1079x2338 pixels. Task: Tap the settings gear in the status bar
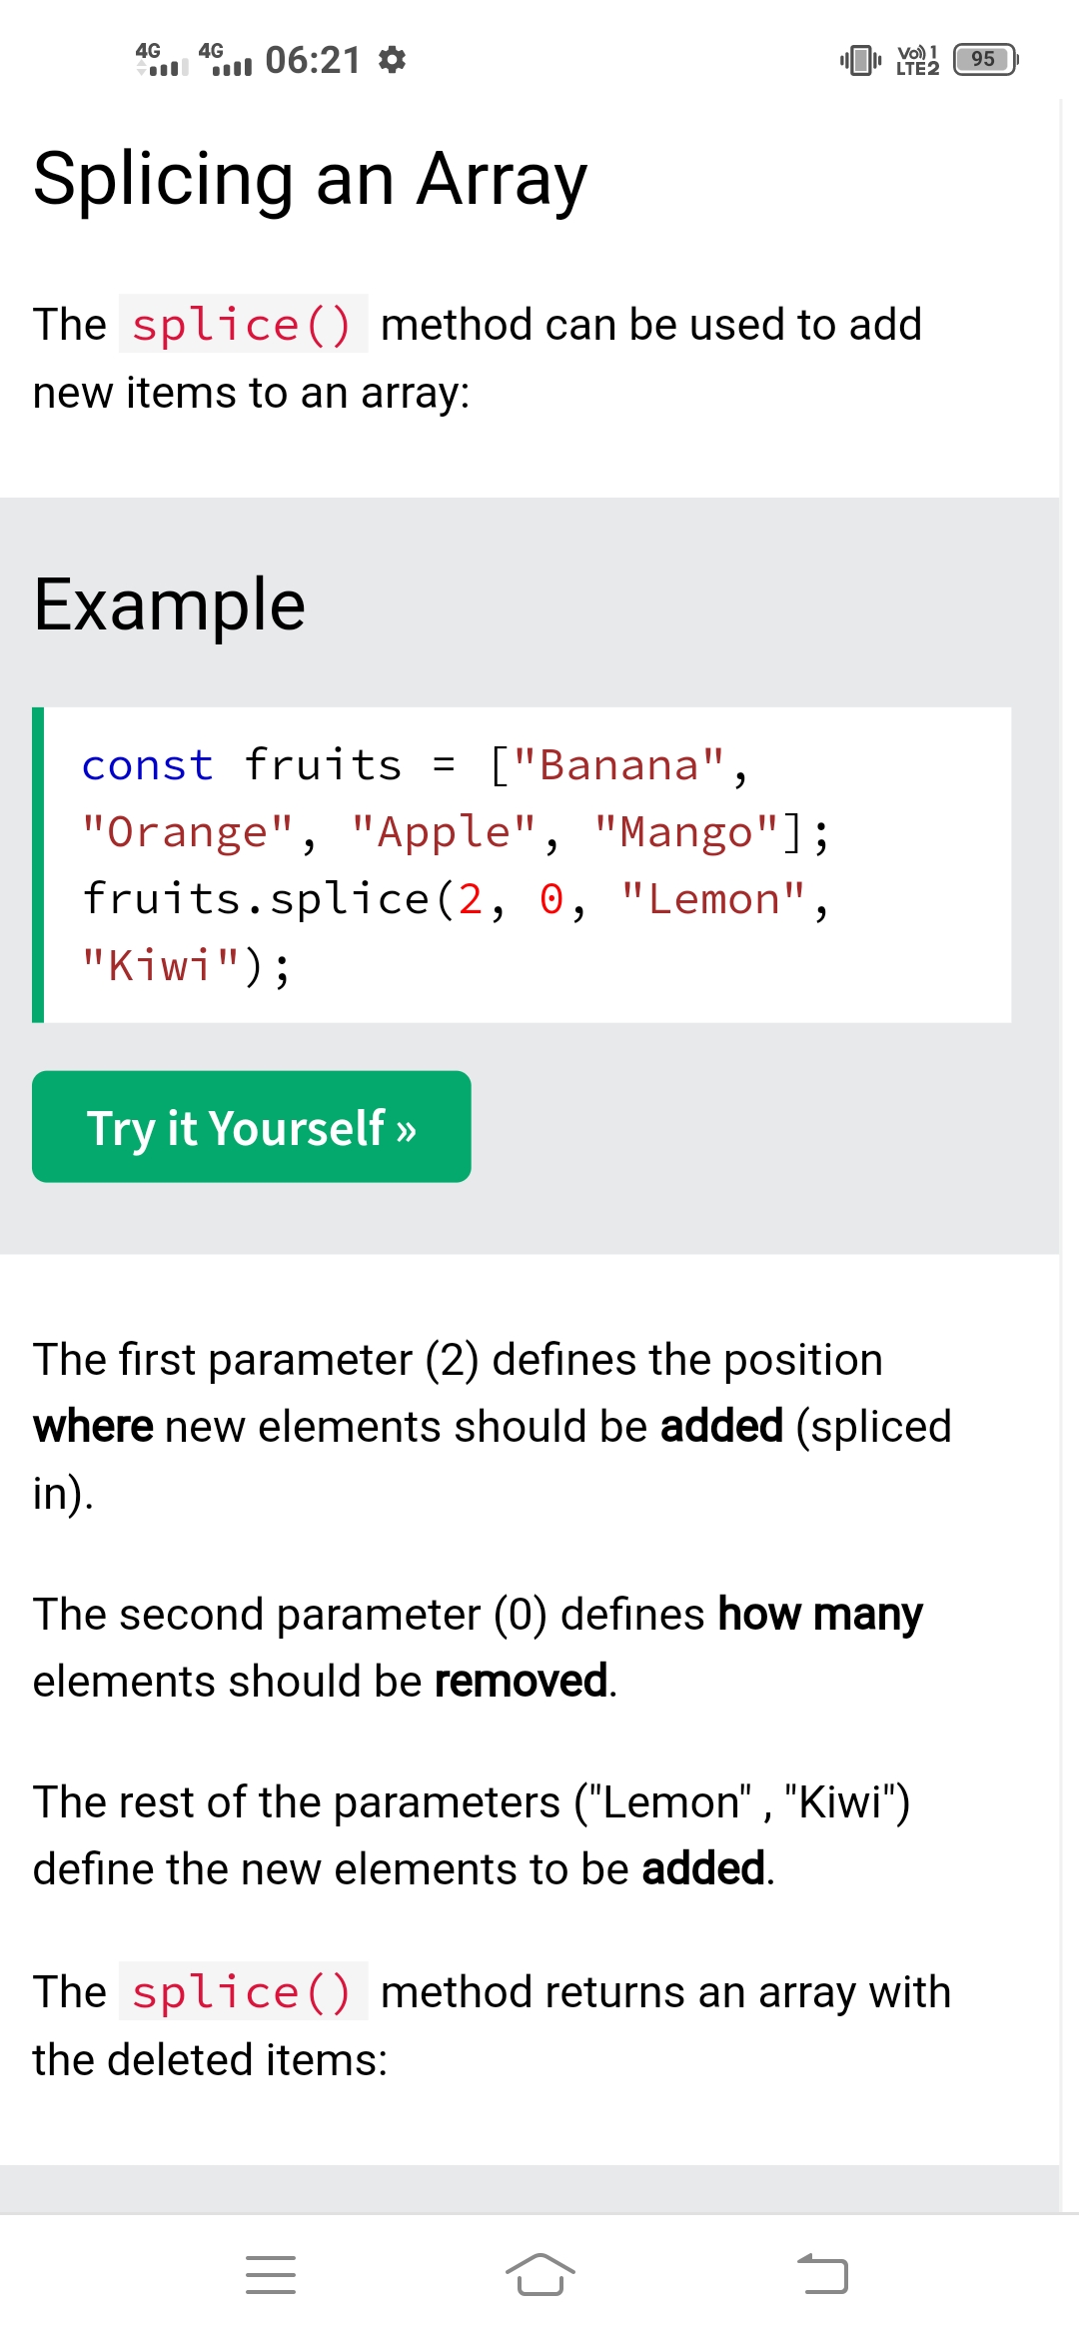[x=393, y=60]
